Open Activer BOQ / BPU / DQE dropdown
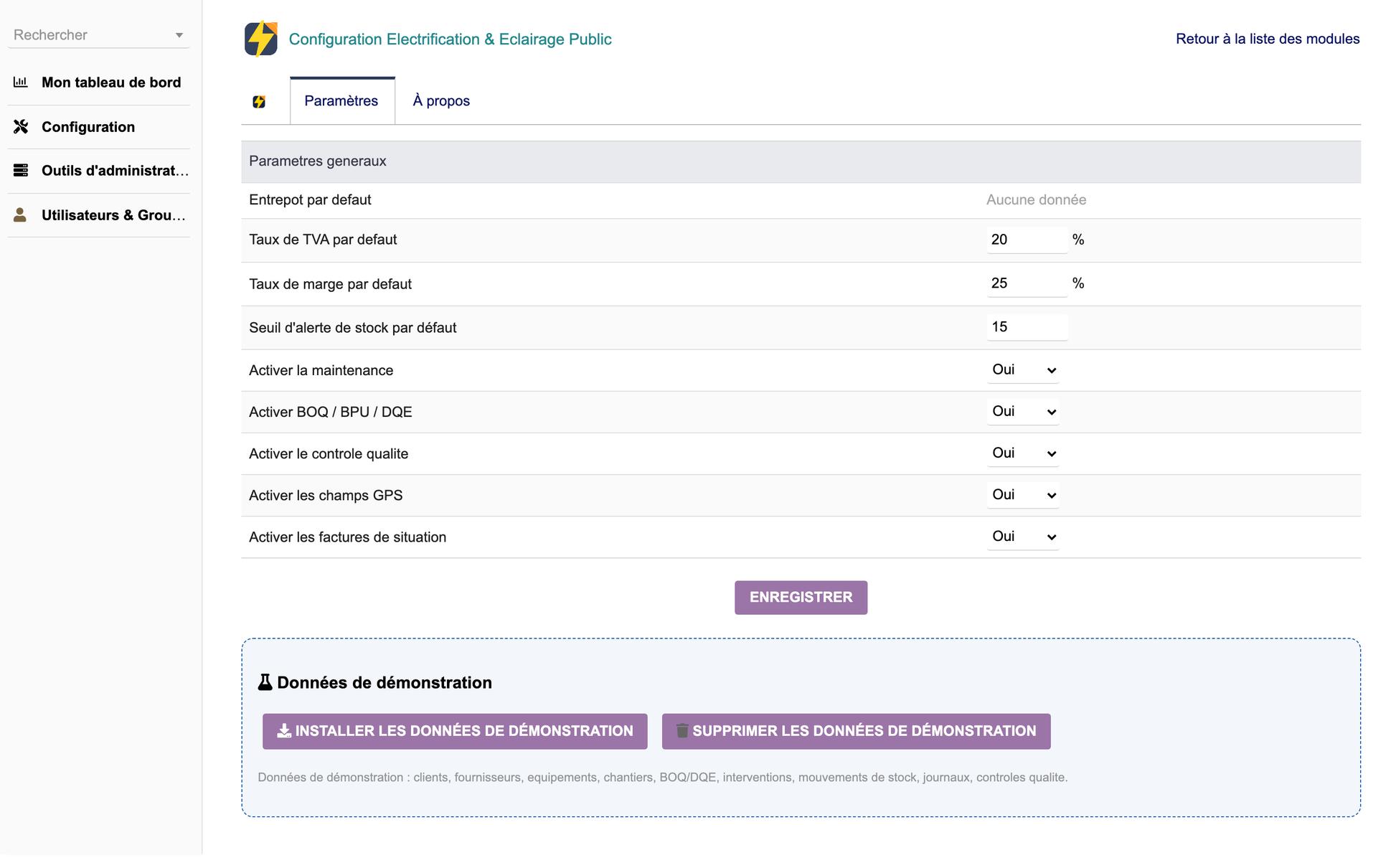The height and width of the screenshot is (858, 1396). click(x=1023, y=412)
